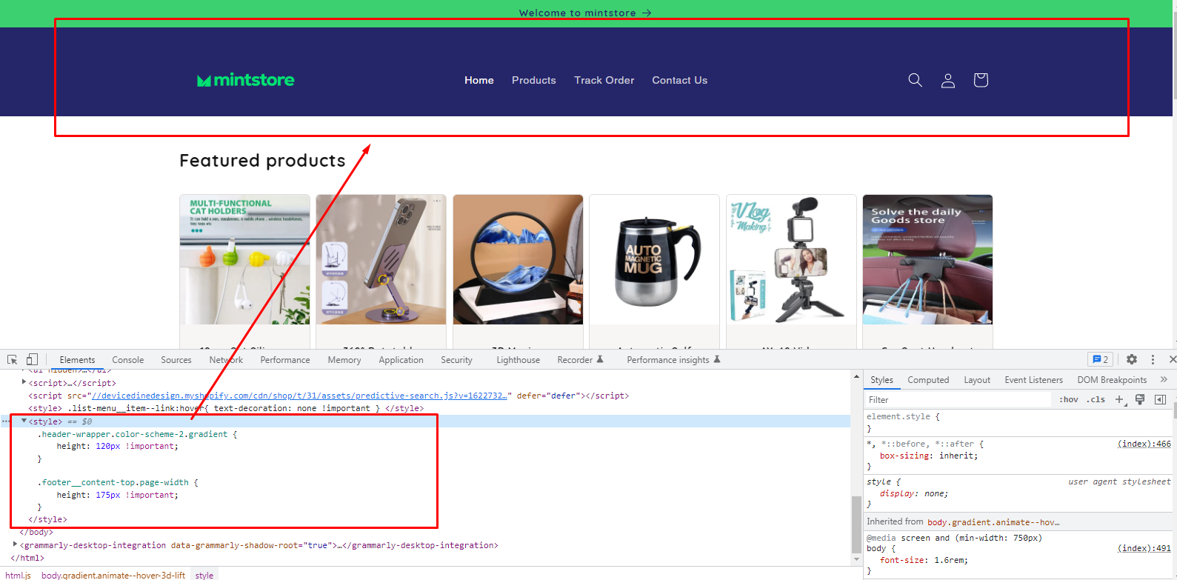1177x580 pixels.
Task: Toggle the rendering emulation paintbrush icon
Action: coord(1140,400)
